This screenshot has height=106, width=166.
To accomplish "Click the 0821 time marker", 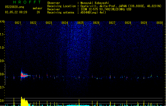I will (x=18, y=23).
